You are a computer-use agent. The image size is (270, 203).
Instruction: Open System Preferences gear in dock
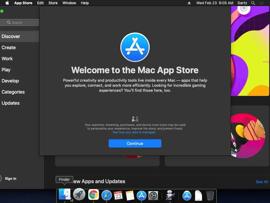153,196
